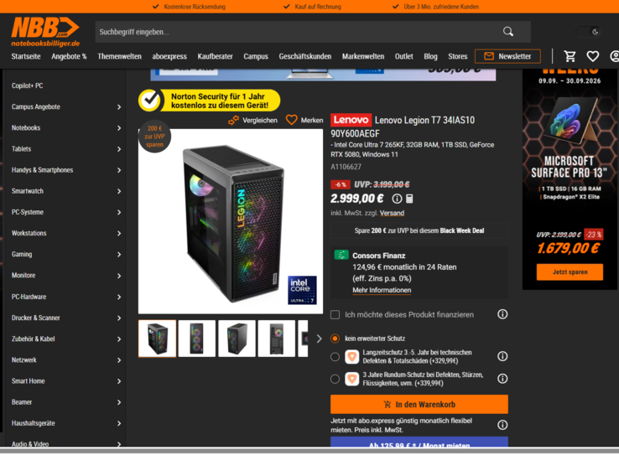
Task: Click shield icon of Langzeitschutz option
Action: point(351,356)
